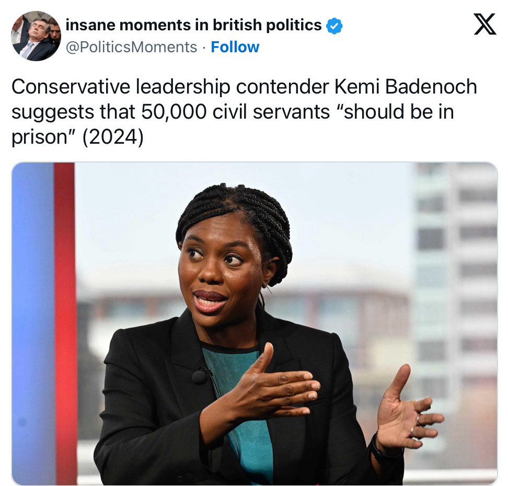
Task: Open the tweet photo of the woman speaking
Action: point(254,324)
